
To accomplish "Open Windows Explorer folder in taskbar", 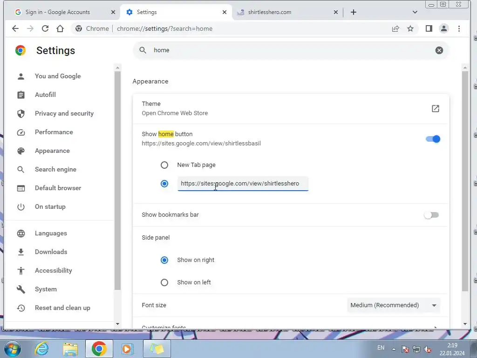I will click(70, 349).
